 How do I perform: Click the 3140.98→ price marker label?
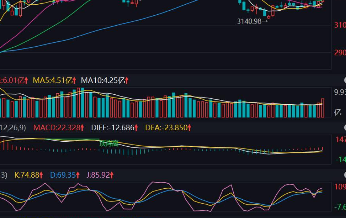tap(253, 21)
